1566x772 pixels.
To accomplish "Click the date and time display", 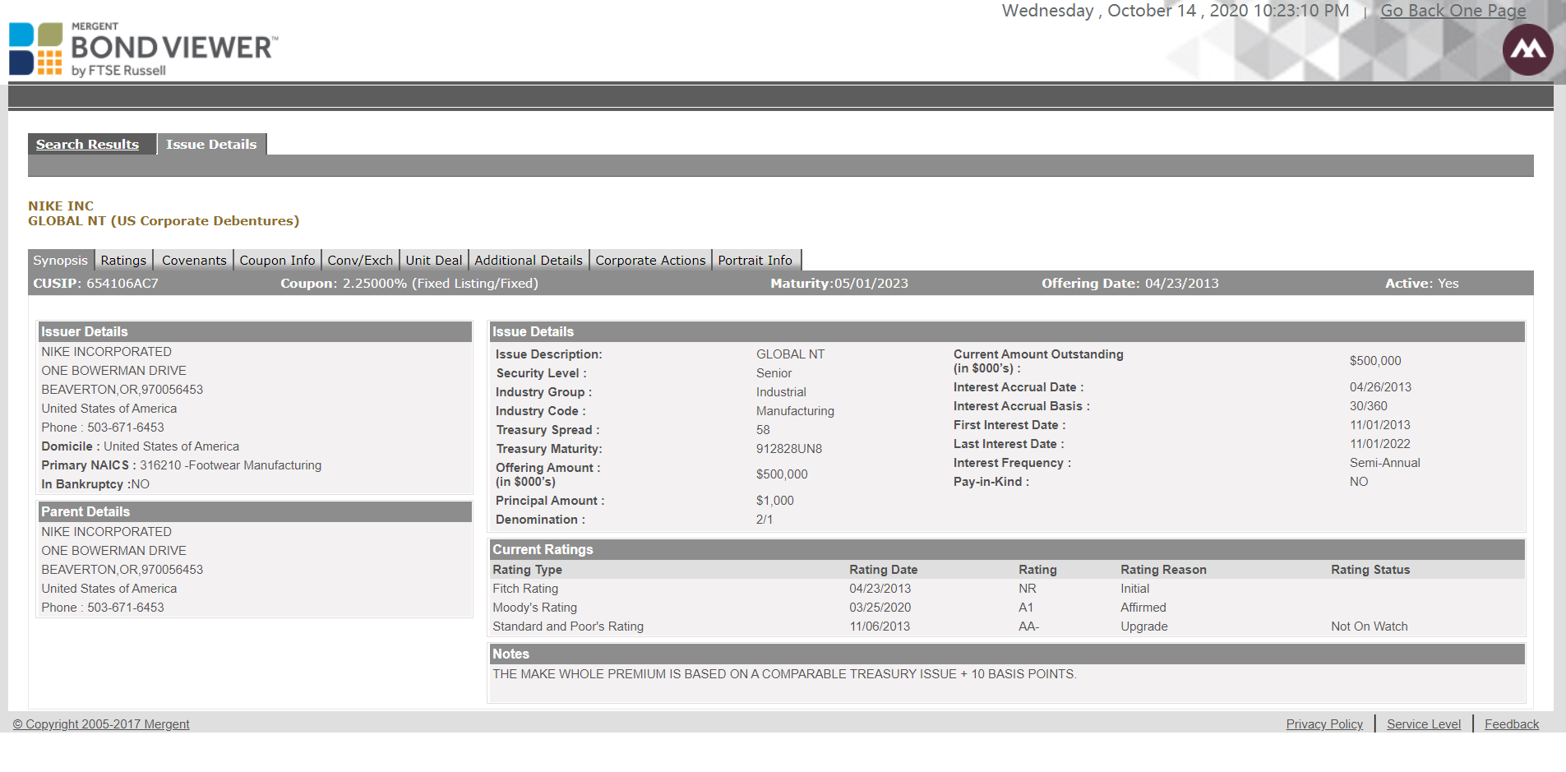I will coord(1176,11).
